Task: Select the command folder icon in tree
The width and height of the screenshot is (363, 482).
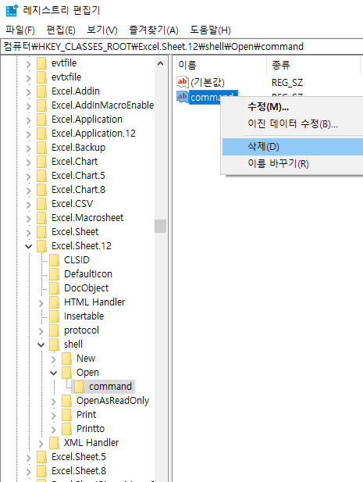Action: click(79, 387)
